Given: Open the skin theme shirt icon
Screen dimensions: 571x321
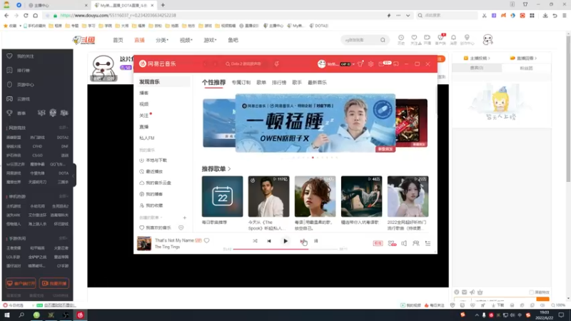Looking at the screenshot, I should [360, 63].
